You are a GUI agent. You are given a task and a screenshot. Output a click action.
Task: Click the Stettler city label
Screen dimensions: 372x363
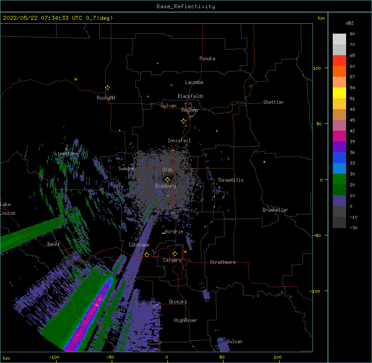click(274, 102)
